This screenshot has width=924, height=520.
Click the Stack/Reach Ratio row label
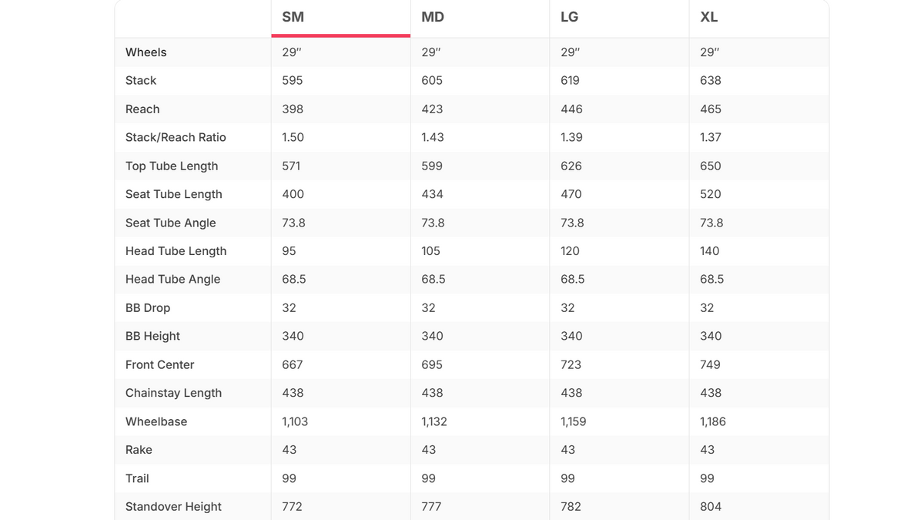coord(176,137)
